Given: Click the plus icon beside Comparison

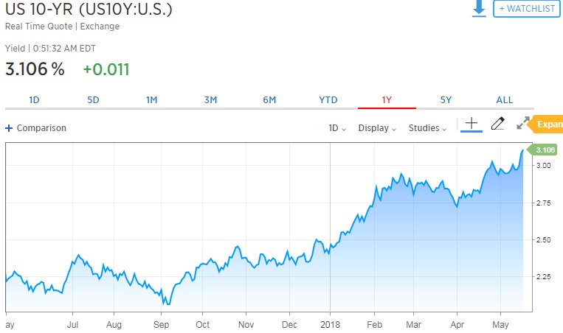Looking at the screenshot, I should pyautogui.click(x=9, y=128).
